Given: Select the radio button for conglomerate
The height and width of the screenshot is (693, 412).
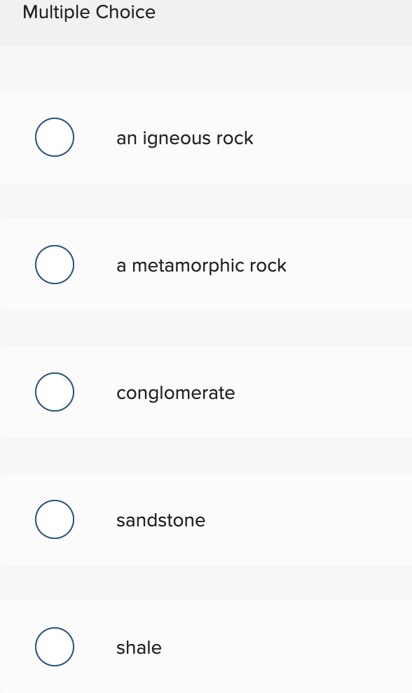Looking at the screenshot, I should point(54,392).
